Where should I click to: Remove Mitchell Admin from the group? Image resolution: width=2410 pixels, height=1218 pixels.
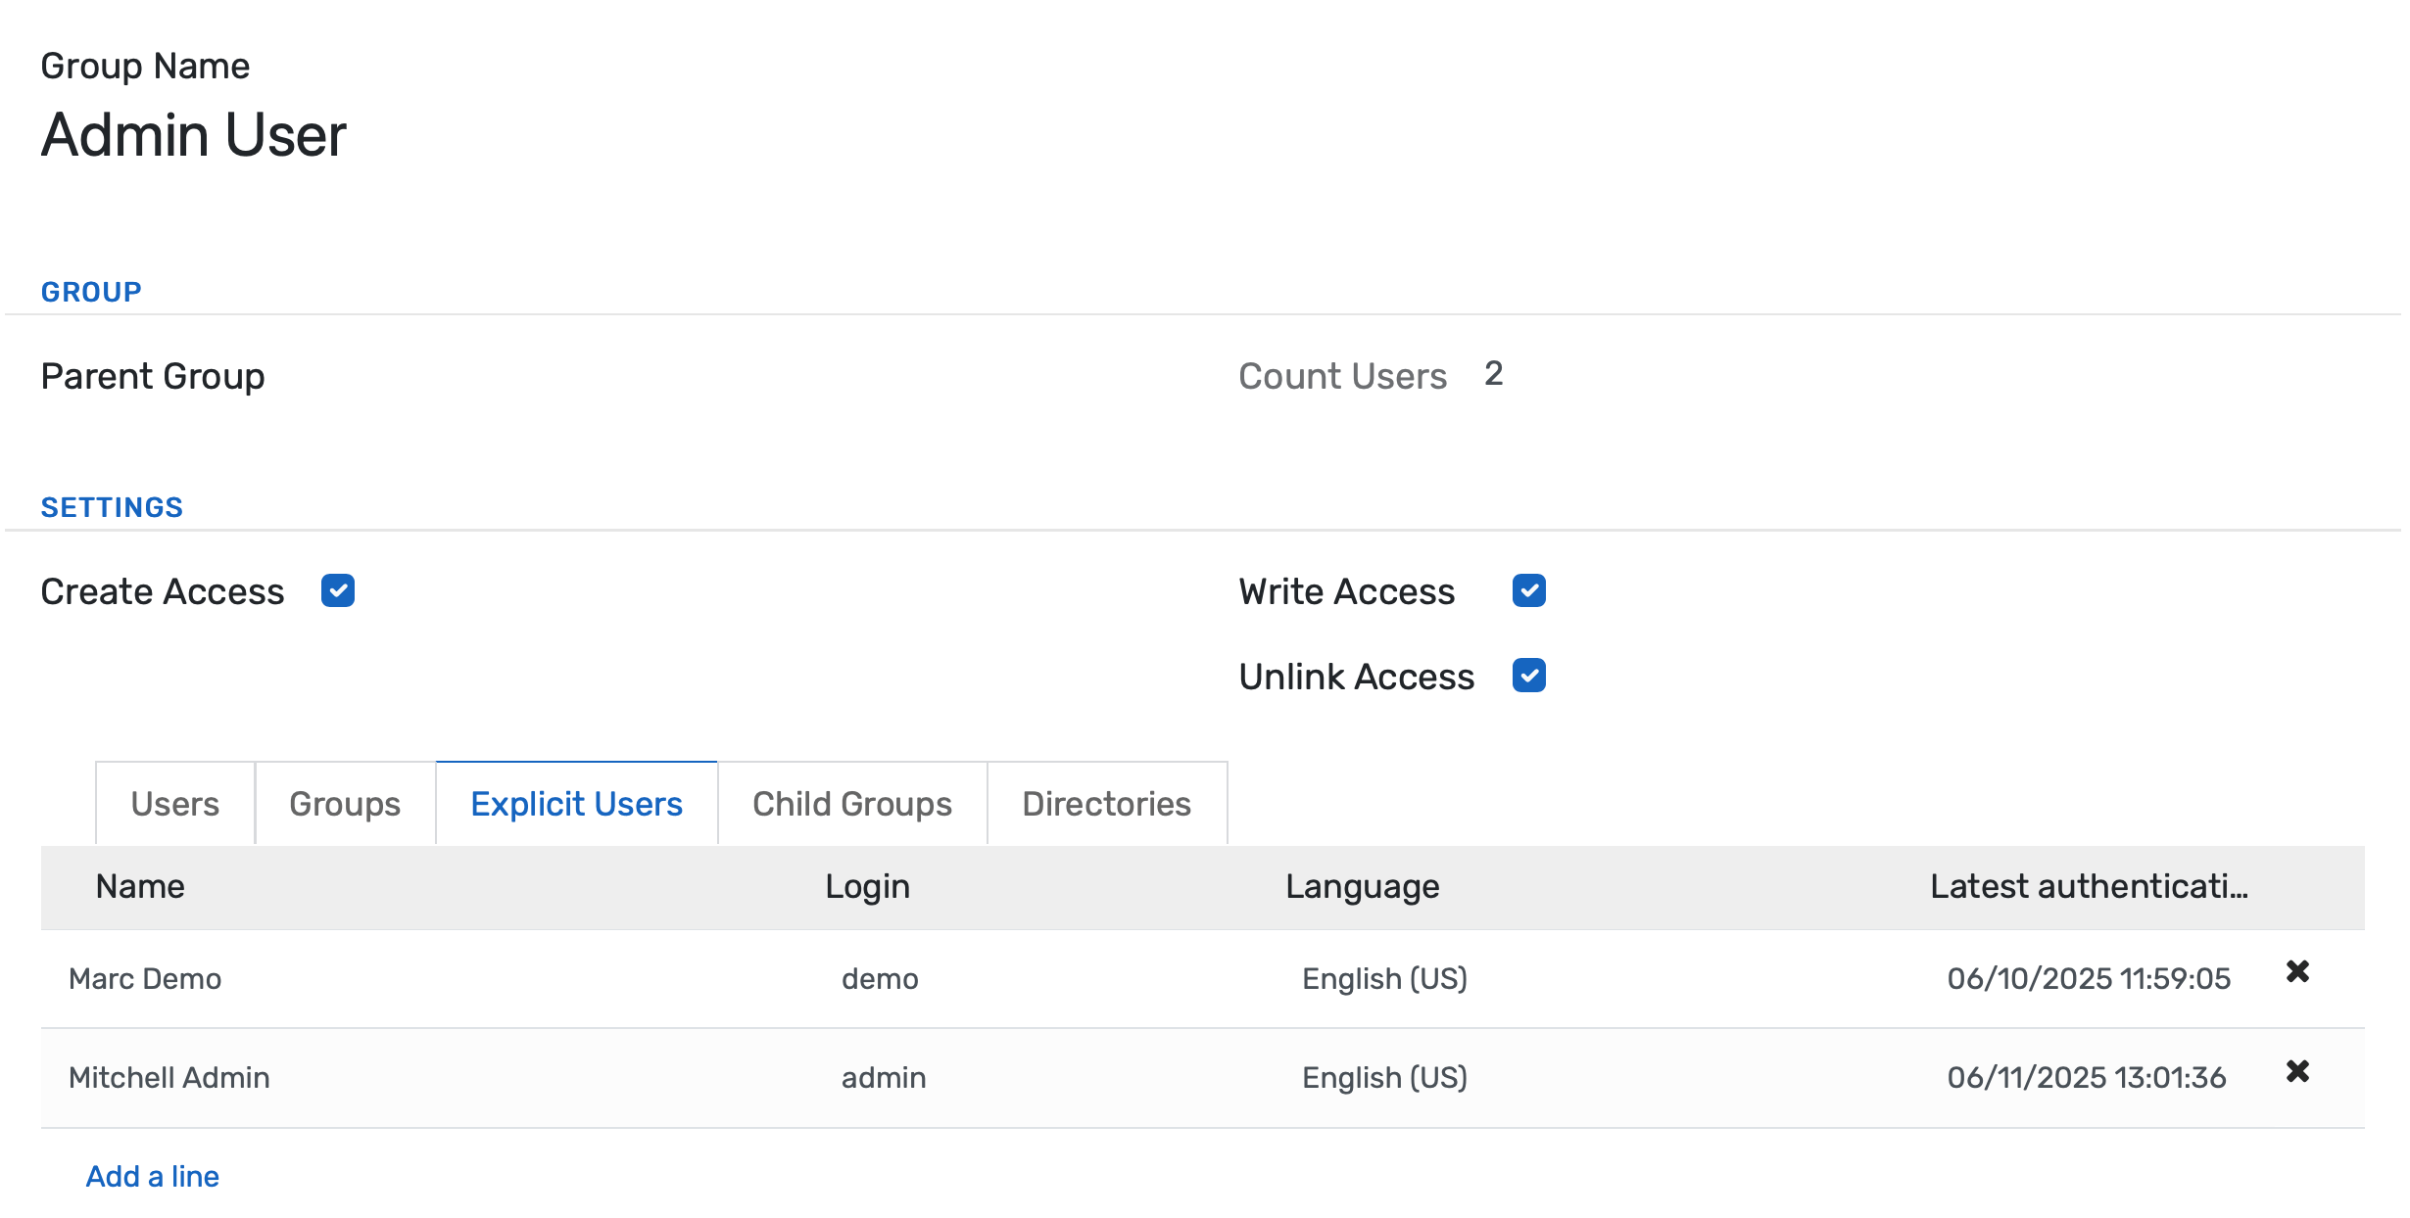[2297, 1072]
